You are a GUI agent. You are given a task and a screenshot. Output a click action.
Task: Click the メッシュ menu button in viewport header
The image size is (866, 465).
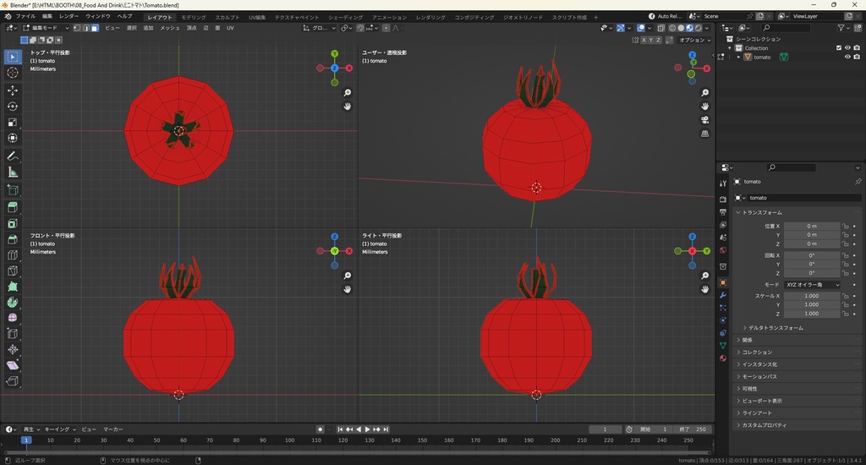[x=170, y=28]
